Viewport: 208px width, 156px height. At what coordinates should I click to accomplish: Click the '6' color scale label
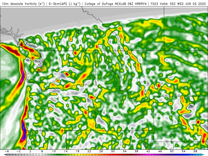[x=42, y=151]
